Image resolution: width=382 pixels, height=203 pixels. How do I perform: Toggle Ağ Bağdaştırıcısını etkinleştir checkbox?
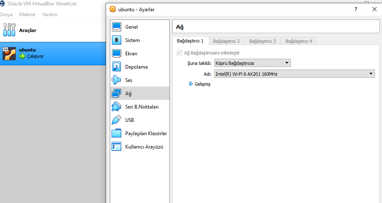(x=179, y=52)
